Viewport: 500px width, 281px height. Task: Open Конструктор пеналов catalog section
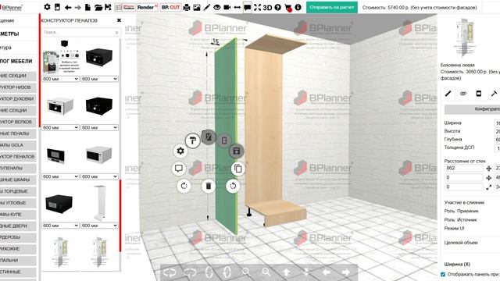18,157
